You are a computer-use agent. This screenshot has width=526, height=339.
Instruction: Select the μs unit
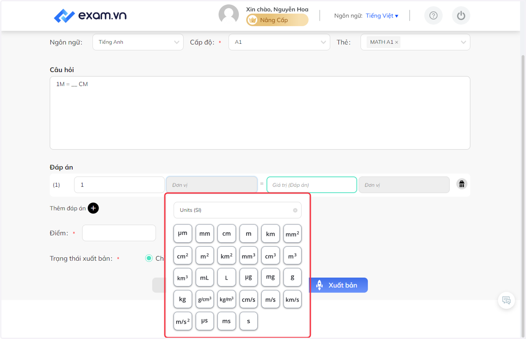tap(205, 321)
